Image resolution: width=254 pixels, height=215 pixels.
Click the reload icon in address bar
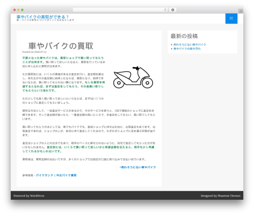pos(165,10)
